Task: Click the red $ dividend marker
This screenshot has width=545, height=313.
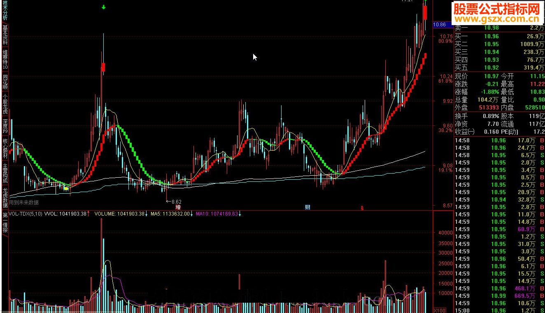Action: coord(362,207)
